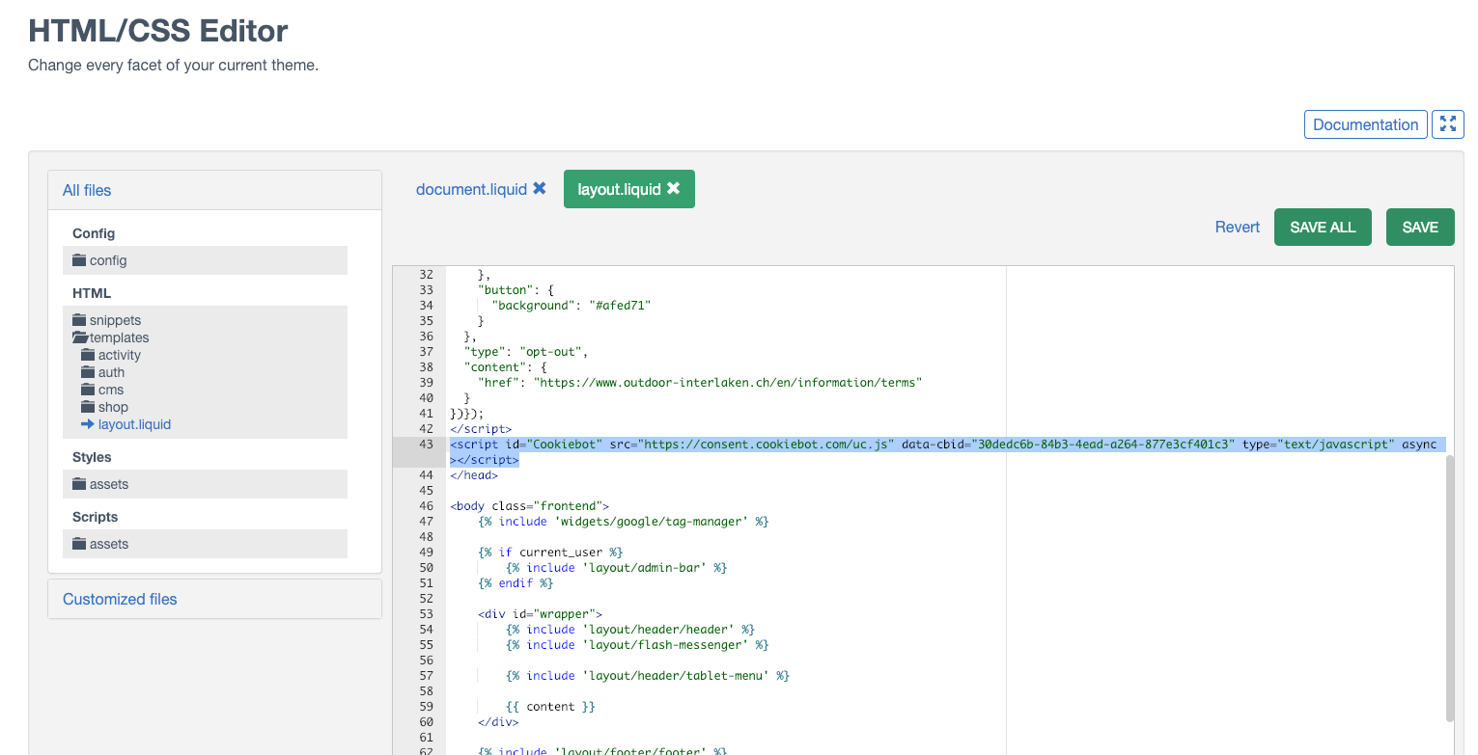
Task: Expand the cms folder
Action: [111, 390]
